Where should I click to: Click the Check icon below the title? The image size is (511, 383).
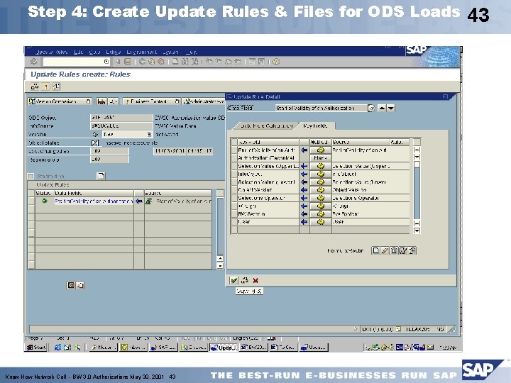coord(35,87)
